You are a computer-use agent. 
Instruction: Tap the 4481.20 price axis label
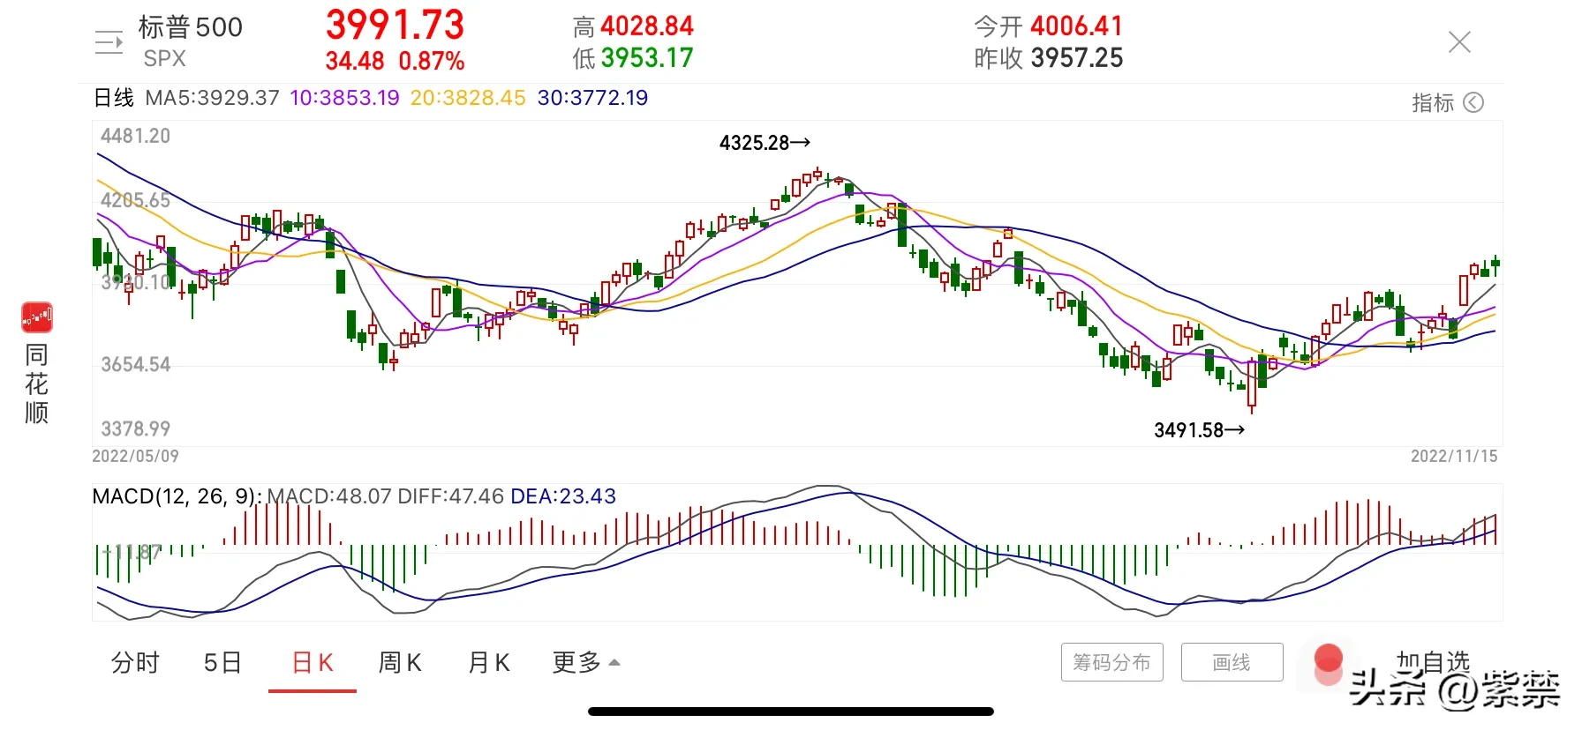tap(135, 136)
